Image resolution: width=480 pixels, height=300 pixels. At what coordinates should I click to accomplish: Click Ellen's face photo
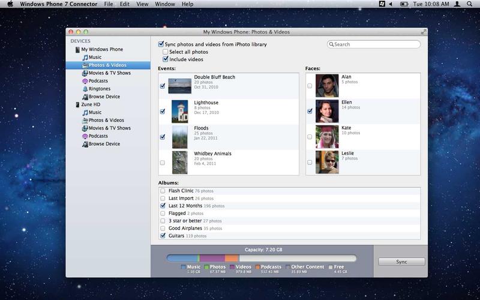327,111
